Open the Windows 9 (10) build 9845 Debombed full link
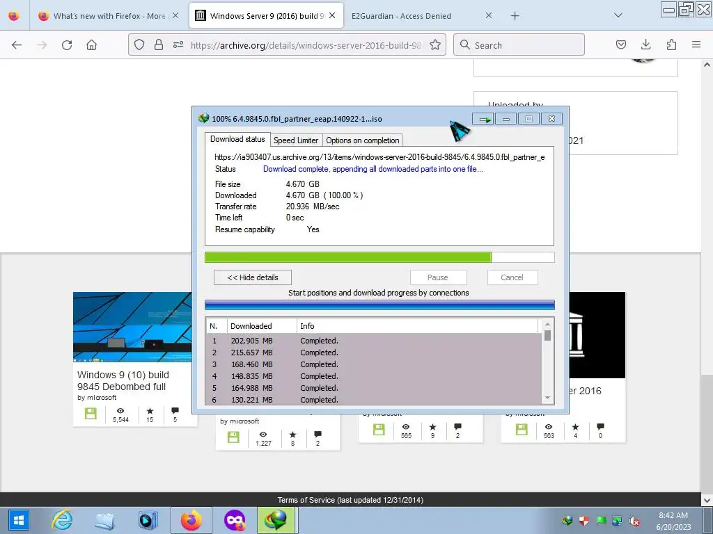This screenshot has width=713, height=534. [123, 380]
